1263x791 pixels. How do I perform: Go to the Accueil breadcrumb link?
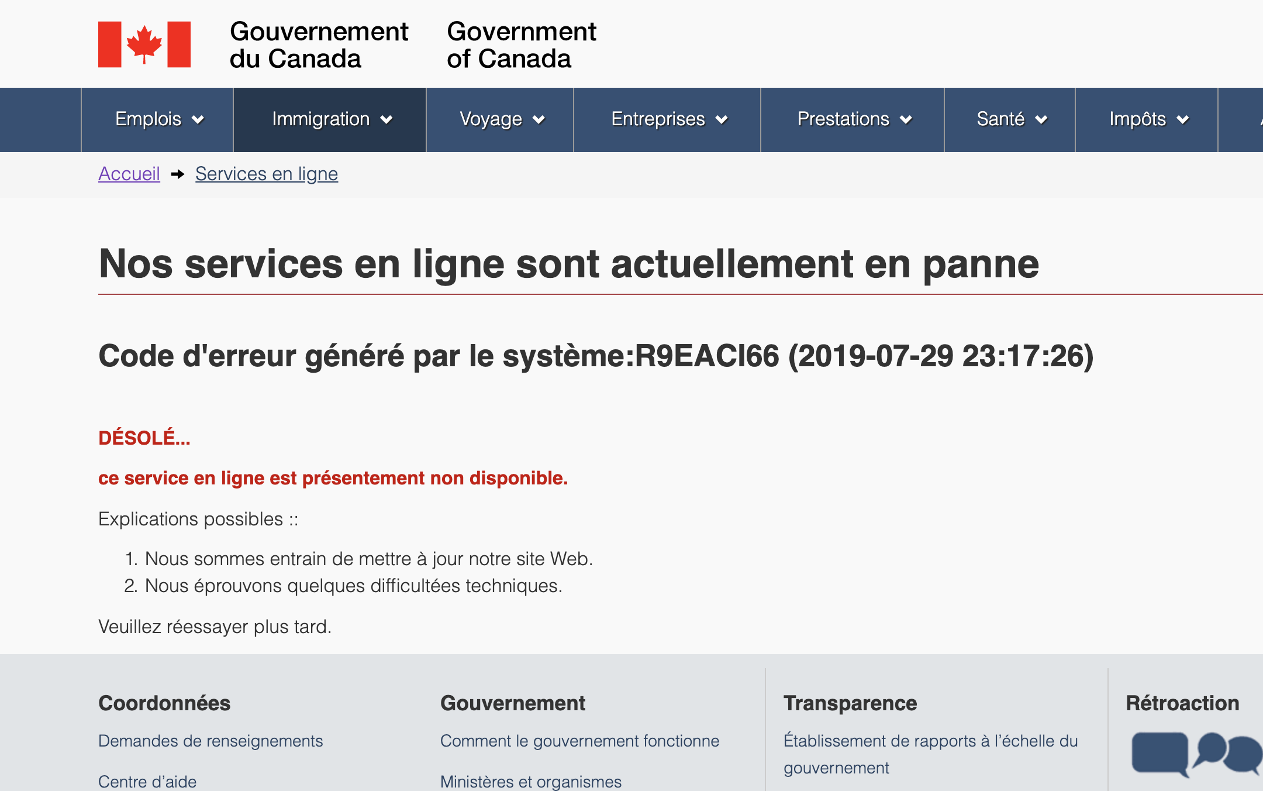coord(129,174)
